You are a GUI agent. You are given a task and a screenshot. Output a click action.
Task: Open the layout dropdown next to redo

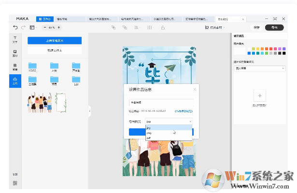[33, 28]
